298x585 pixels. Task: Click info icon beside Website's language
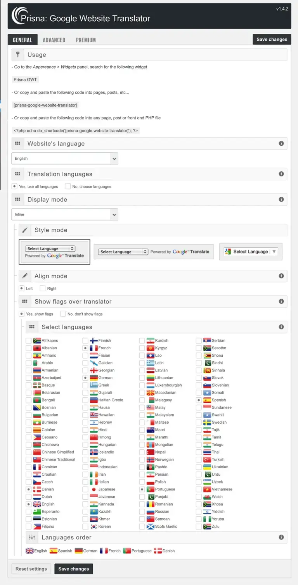281,143
